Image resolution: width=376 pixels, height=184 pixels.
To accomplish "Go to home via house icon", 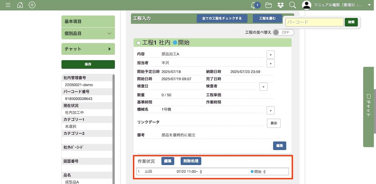I will click(20, 5).
